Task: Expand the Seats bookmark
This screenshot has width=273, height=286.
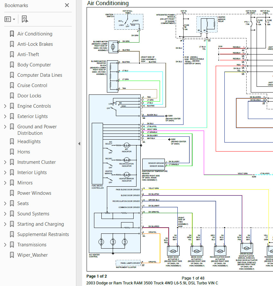Action: [5, 203]
